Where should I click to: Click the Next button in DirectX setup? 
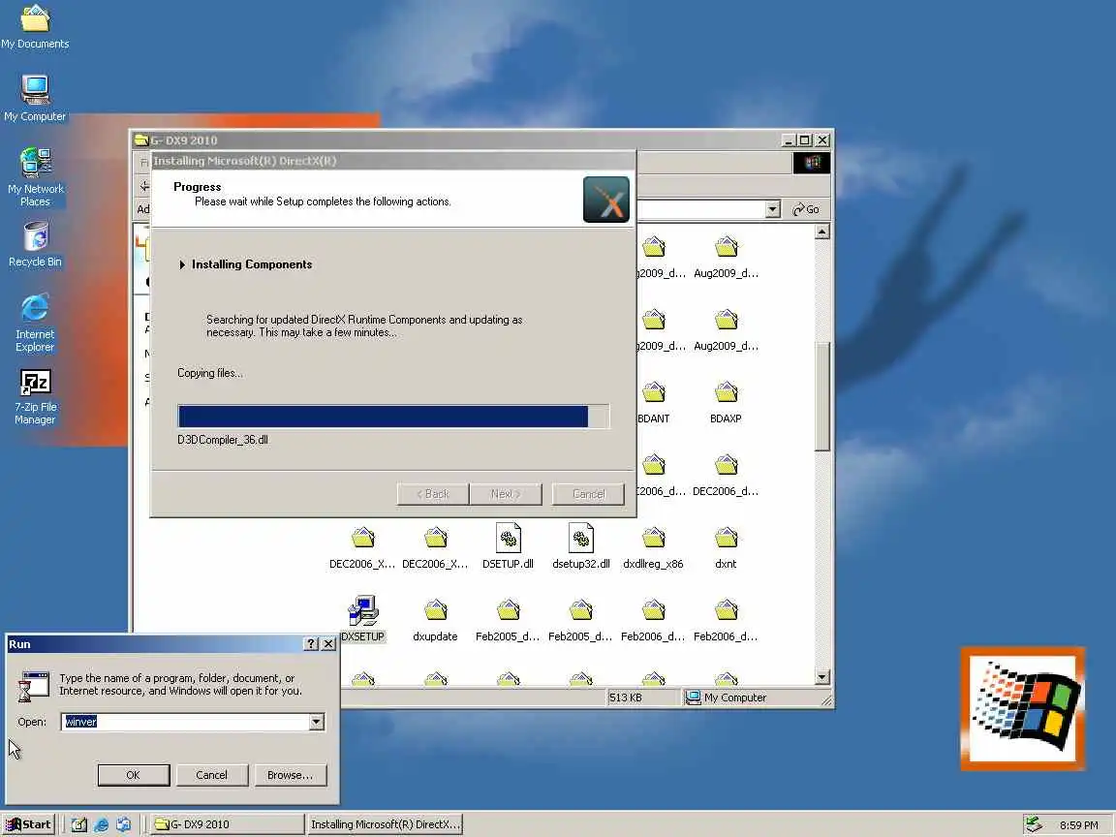[x=506, y=494]
